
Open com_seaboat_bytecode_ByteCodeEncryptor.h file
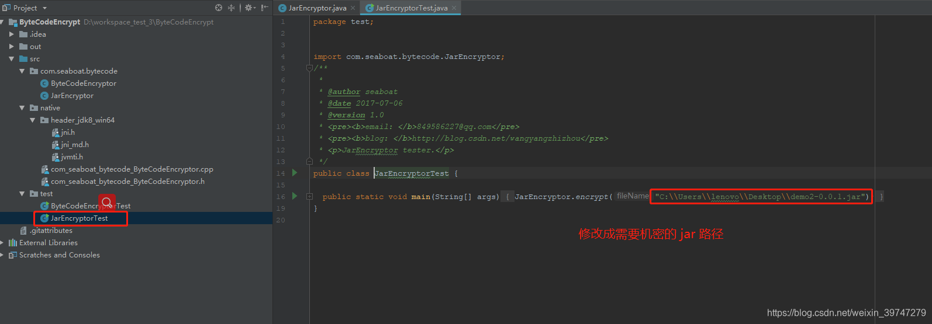click(127, 182)
